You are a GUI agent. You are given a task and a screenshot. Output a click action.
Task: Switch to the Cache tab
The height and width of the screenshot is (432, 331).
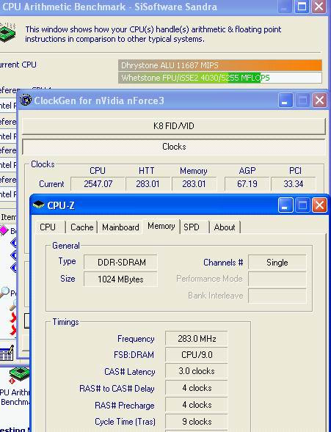[x=81, y=227]
